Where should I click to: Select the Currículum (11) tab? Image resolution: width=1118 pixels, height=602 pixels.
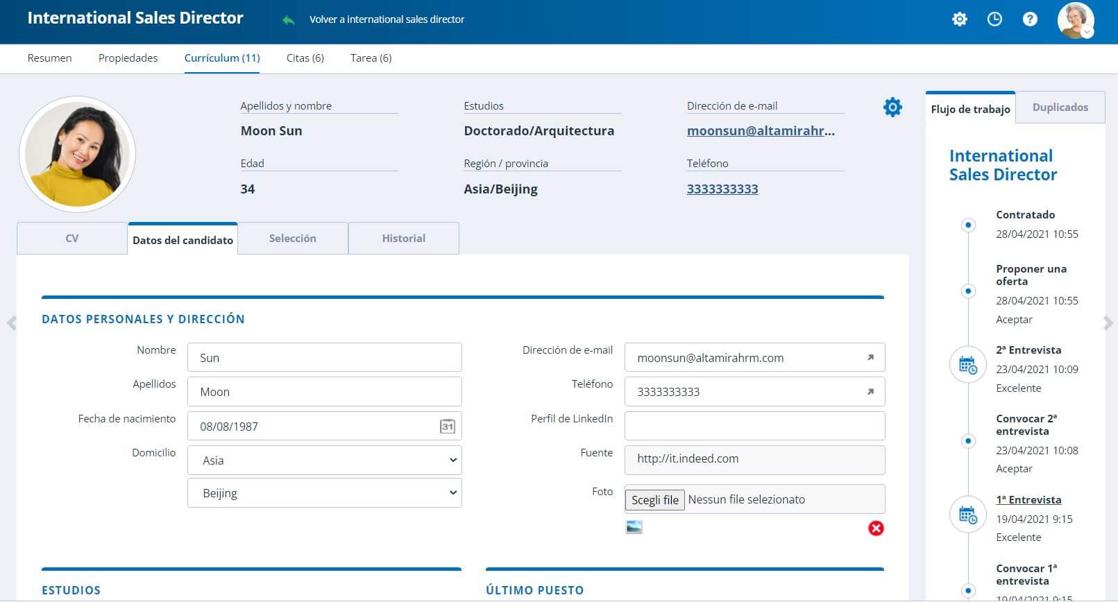pyautogui.click(x=222, y=58)
